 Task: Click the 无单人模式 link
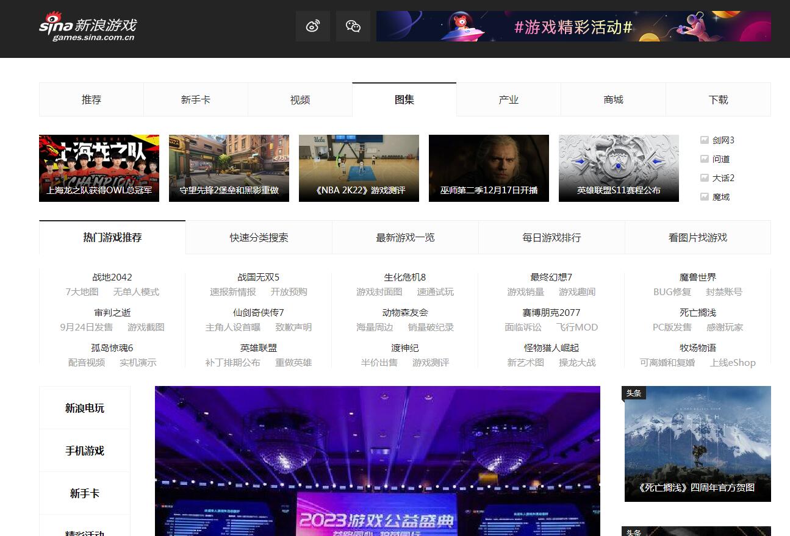[x=136, y=292]
